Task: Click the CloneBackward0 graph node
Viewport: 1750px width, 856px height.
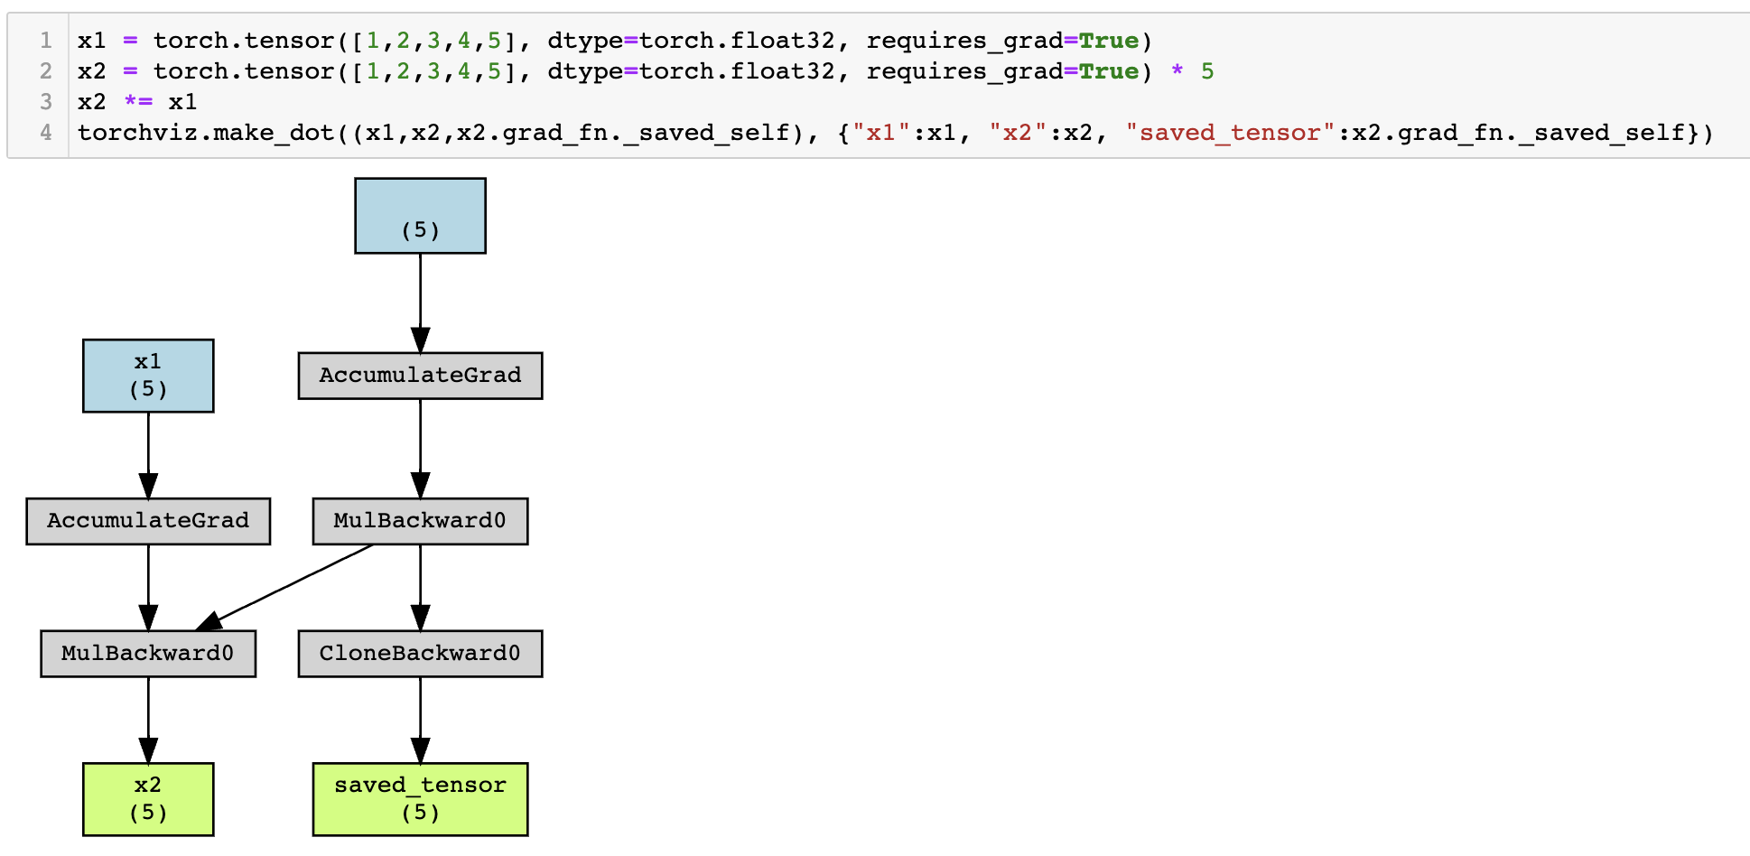Action: click(x=420, y=654)
